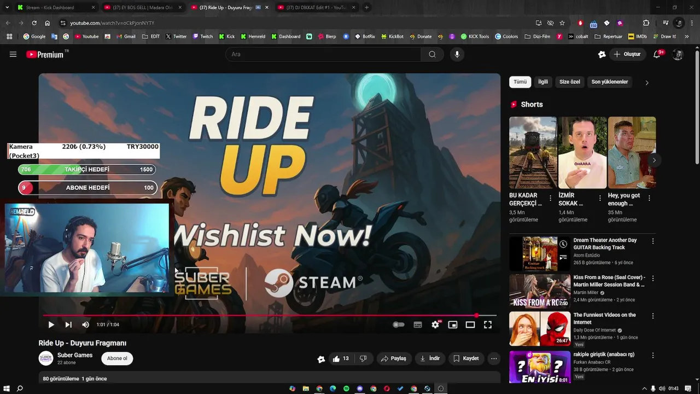Play the Ride Up video
The image size is (700, 394).
click(51, 325)
